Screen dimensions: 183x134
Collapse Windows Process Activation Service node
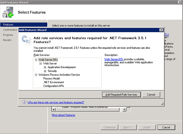pyautogui.click(x=36, y=75)
